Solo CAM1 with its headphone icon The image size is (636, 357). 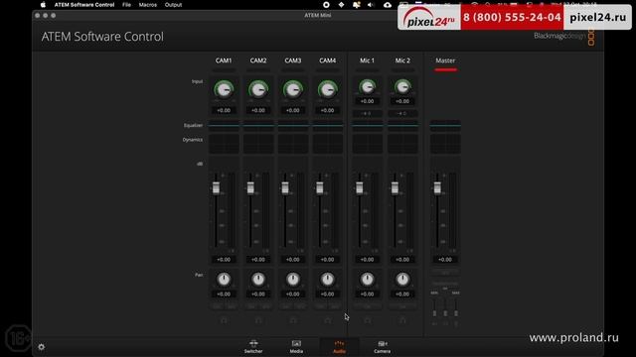pos(224,320)
